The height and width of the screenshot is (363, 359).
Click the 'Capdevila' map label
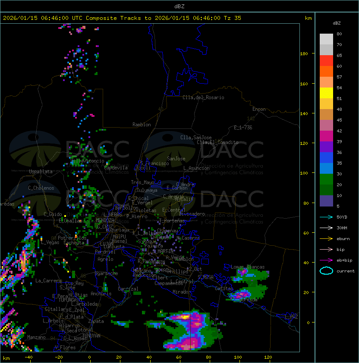click(x=116, y=168)
